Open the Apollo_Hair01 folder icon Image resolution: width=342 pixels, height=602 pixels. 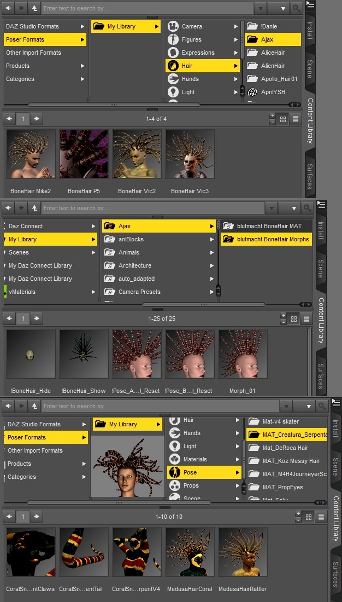click(x=252, y=79)
